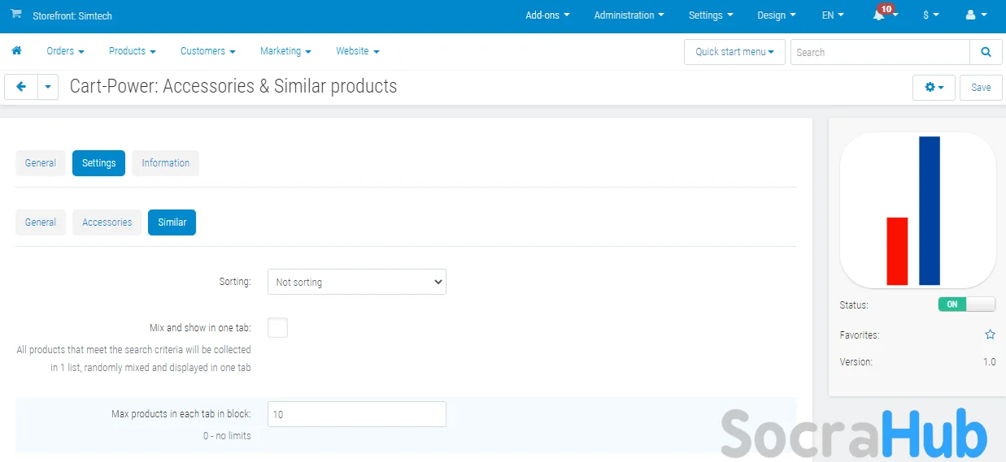This screenshot has width=1006, height=462.
Task: Toggle the add-on Status ON switch
Action: 966,304
